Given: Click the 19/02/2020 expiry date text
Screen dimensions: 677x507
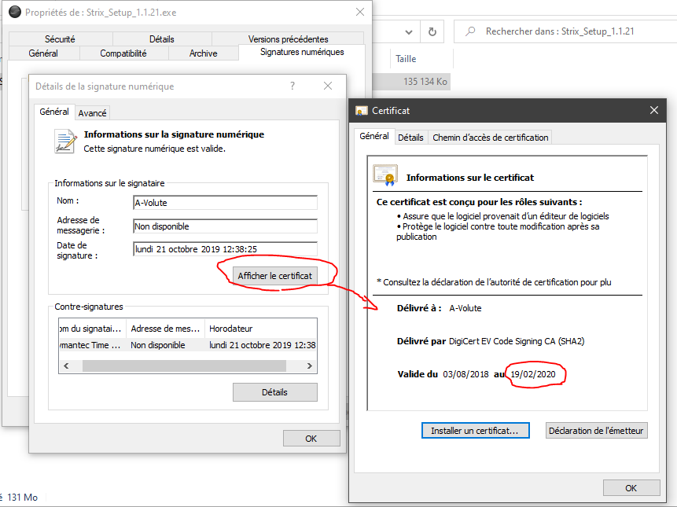Looking at the screenshot, I should coord(533,374).
